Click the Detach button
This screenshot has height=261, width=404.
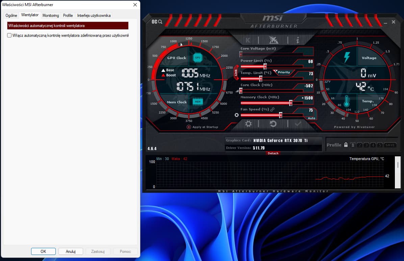[273, 153]
